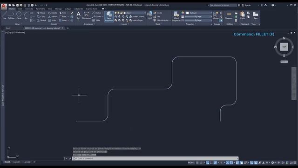
Task: Click the Array tool
Action: pyautogui.click(x=63, y=20)
